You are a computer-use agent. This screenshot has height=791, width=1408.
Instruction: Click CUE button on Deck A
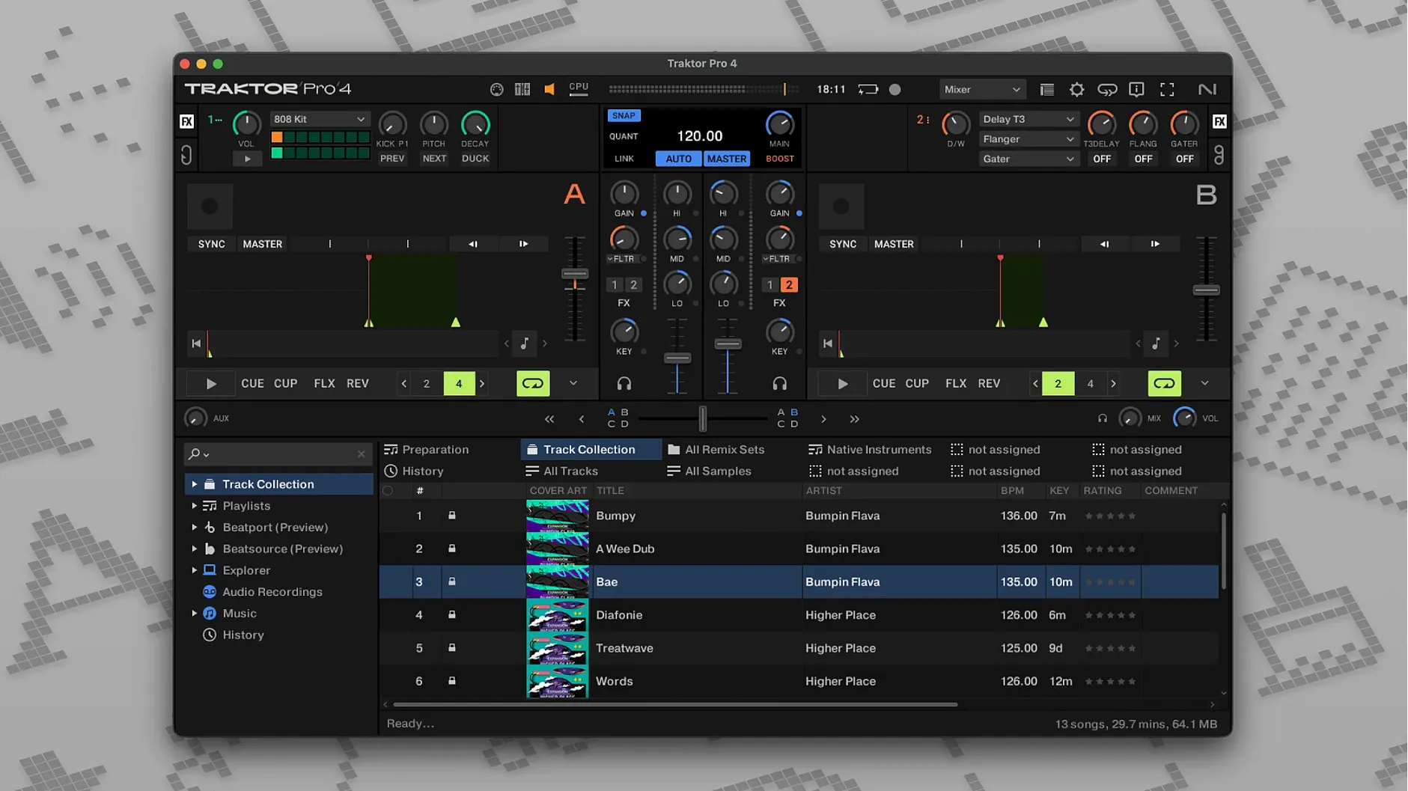pos(252,384)
